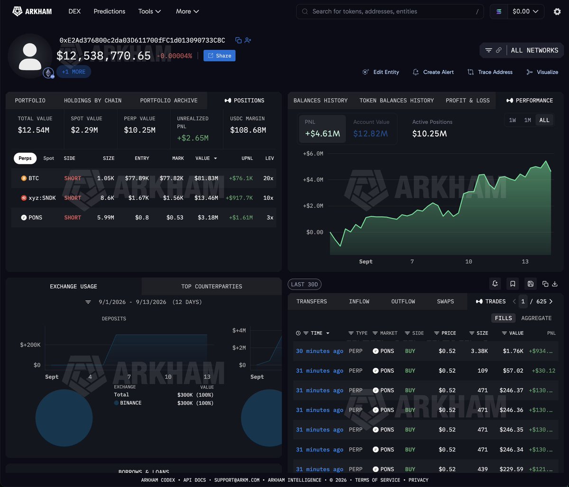Viewport: 569px width, 487px height.
Task: Switch to the Swaps tab
Action: pyautogui.click(x=445, y=302)
